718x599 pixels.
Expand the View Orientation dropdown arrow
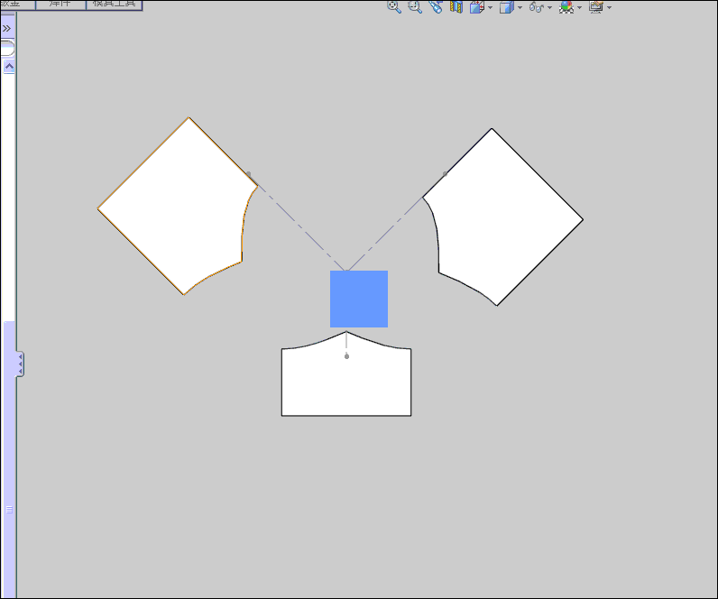pos(490,7)
